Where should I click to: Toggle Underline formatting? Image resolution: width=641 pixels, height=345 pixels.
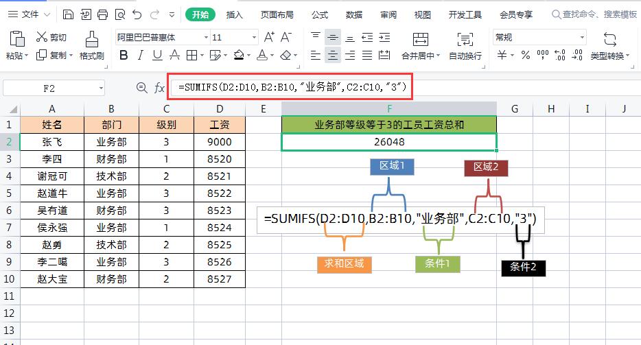[x=157, y=55]
